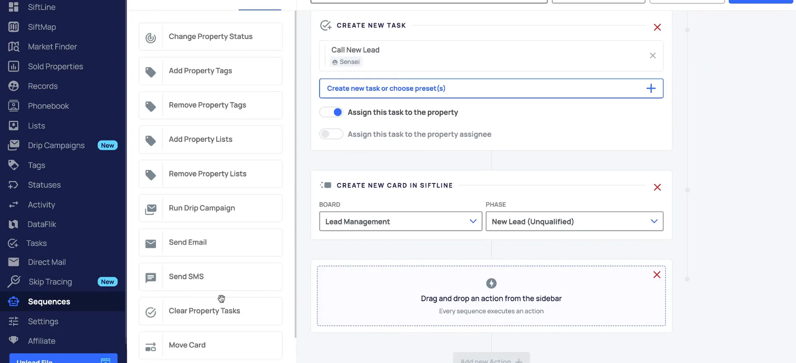796x363 pixels.
Task: Click the Direct Mail envelope icon
Action: coord(14,262)
